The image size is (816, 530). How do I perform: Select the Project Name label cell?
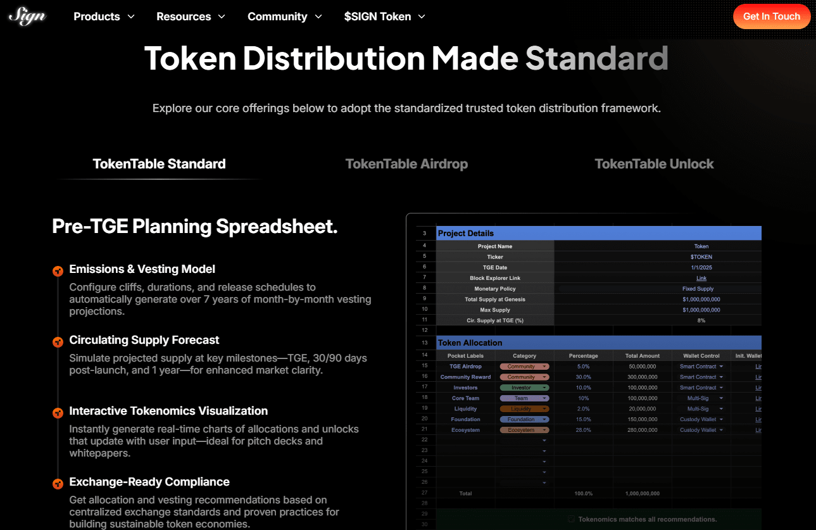(495, 246)
